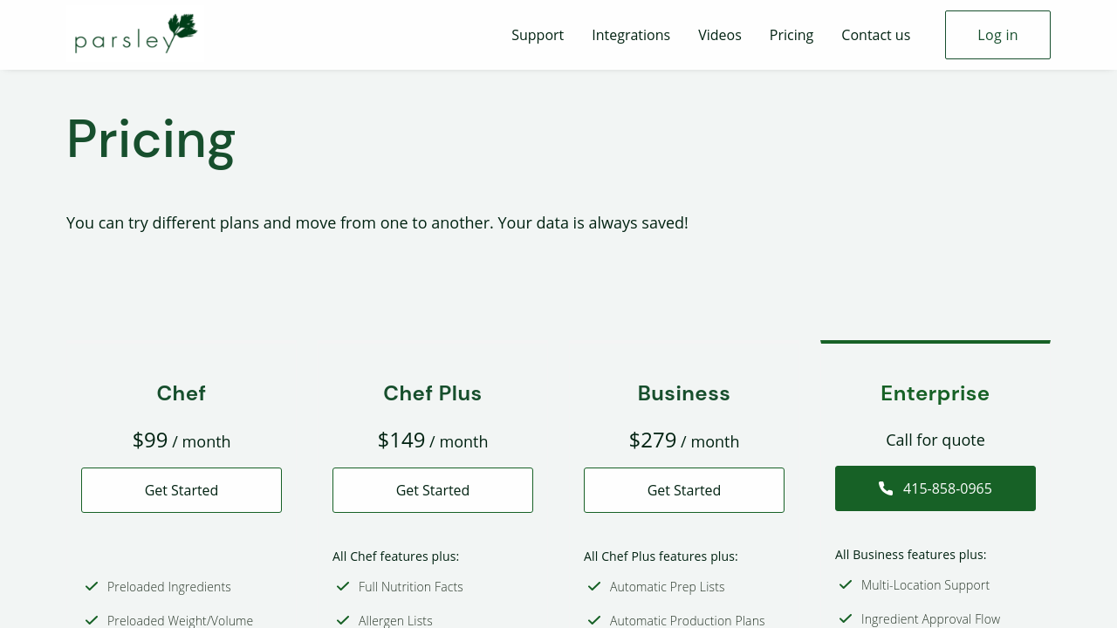The height and width of the screenshot is (628, 1117).
Task: Click the Enterprise plan heading
Action: coord(935,393)
